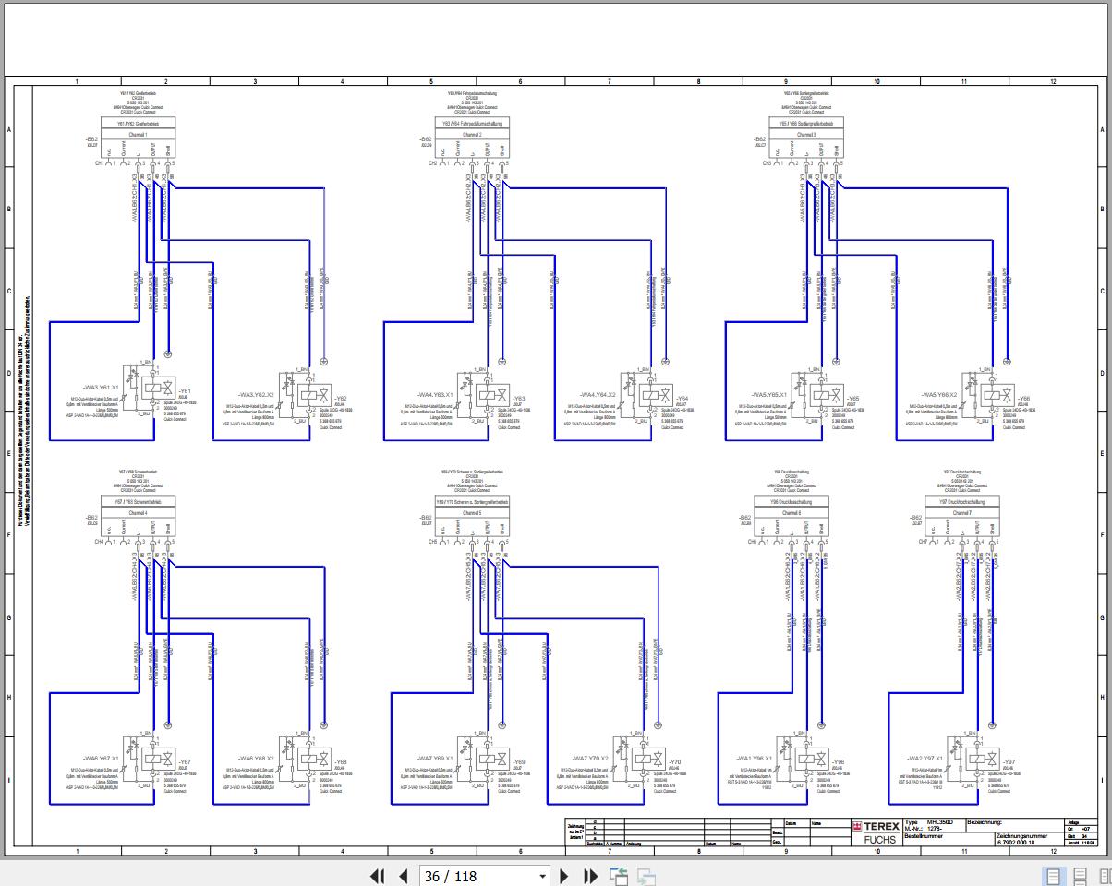Image resolution: width=1112 pixels, height=886 pixels.
Task: Jump to the last page of the document
Action: [591, 876]
